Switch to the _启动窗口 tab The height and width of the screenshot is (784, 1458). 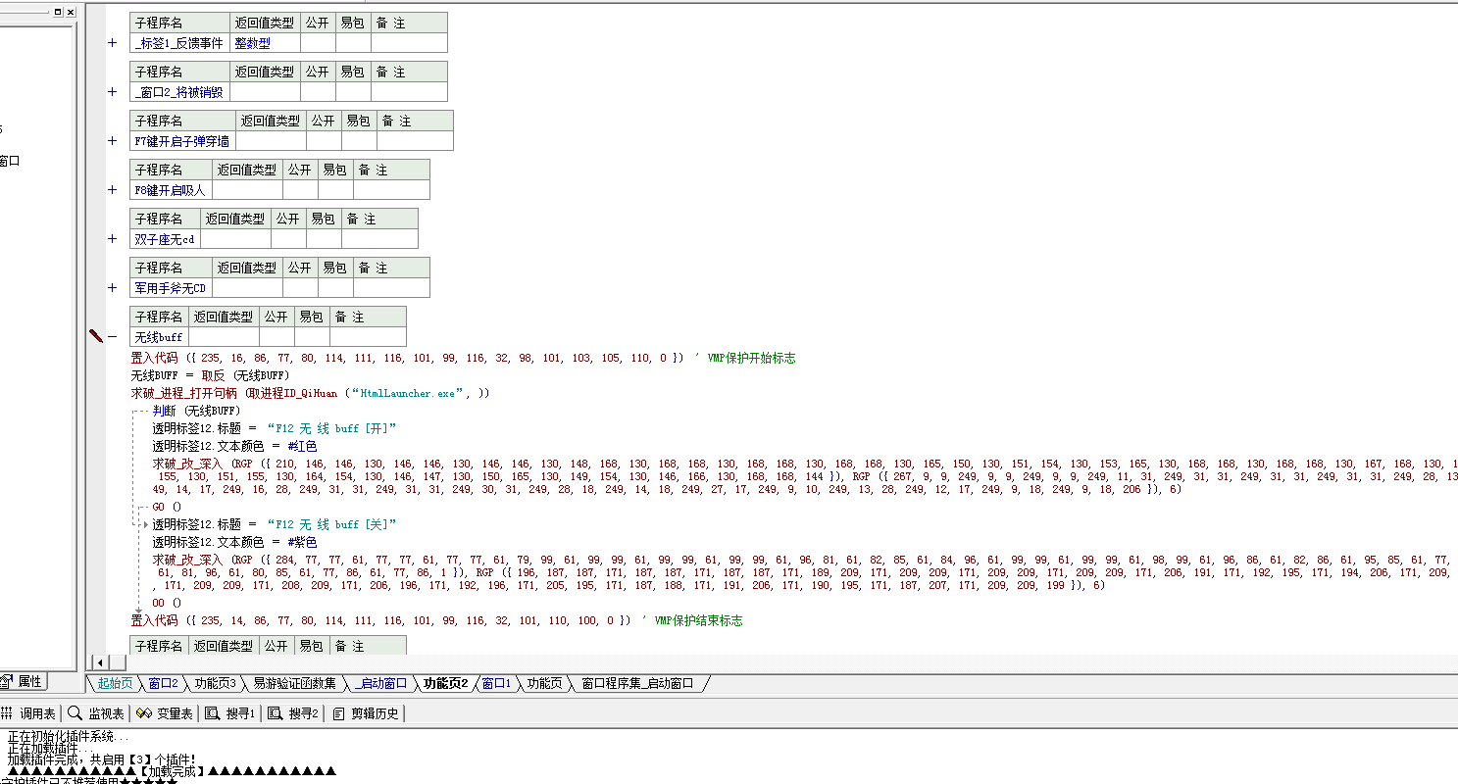(x=380, y=683)
